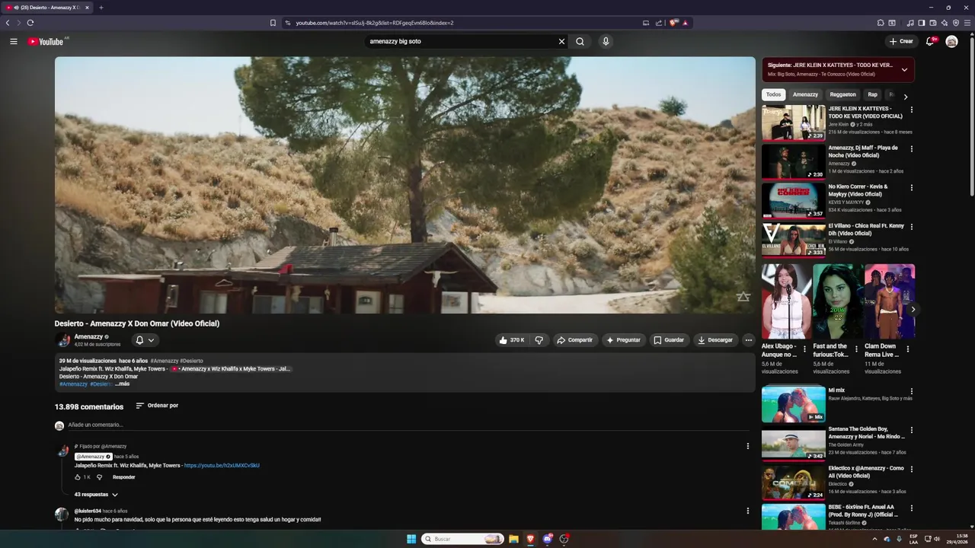Expand 43 respuestas replies
Image resolution: width=975 pixels, height=548 pixels.
point(96,495)
